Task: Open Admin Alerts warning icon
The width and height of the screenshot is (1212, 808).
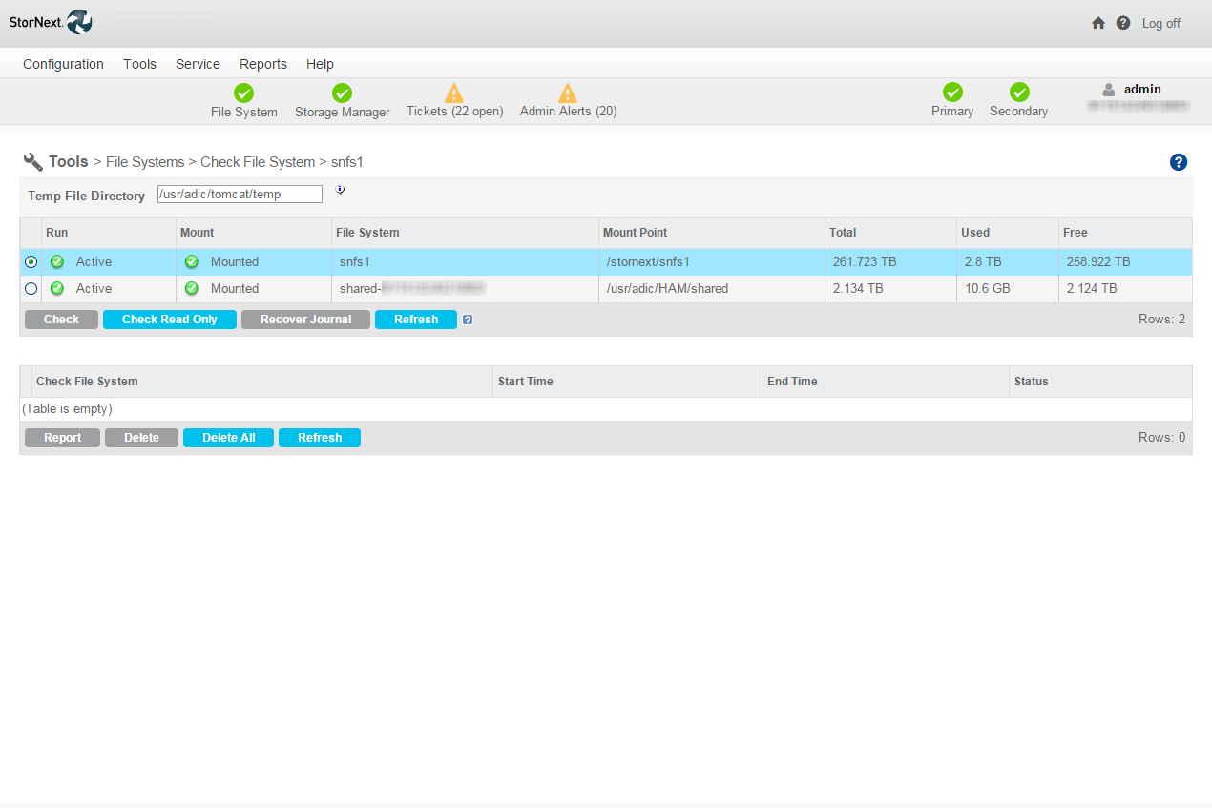Action: [x=568, y=93]
